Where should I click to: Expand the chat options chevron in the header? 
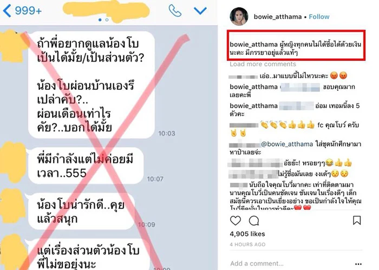(200, 11)
